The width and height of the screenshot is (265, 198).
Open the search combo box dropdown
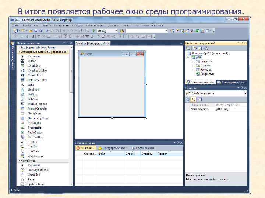166,31
